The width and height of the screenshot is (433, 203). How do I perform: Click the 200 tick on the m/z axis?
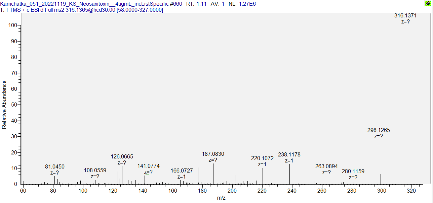pos(232,191)
